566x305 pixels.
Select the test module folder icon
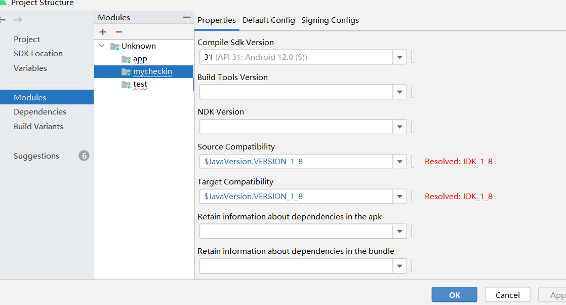[x=126, y=85]
